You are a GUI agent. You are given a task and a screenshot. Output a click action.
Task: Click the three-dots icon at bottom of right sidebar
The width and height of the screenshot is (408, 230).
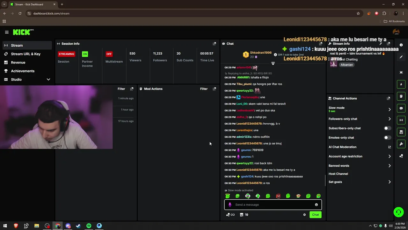(401, 156)
